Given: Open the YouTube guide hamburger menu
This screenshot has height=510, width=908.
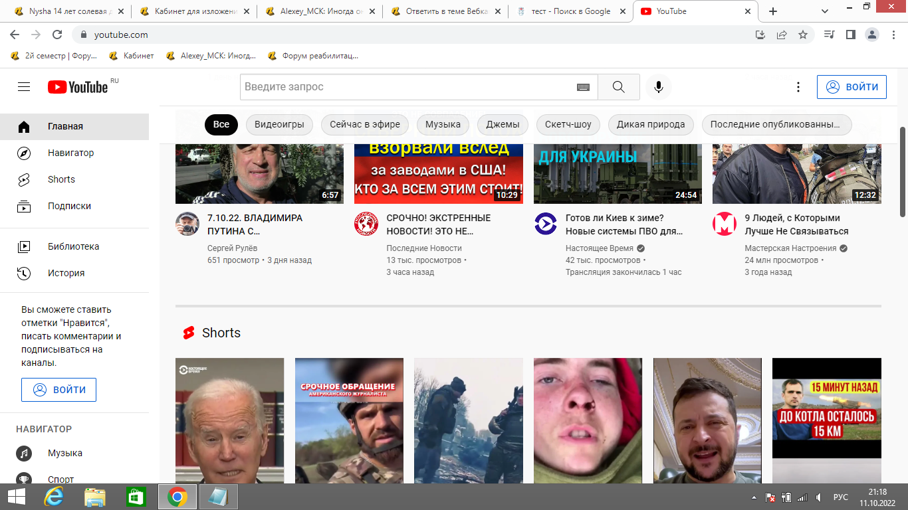Looking at the screenshot, I should (x=24, y=87).
